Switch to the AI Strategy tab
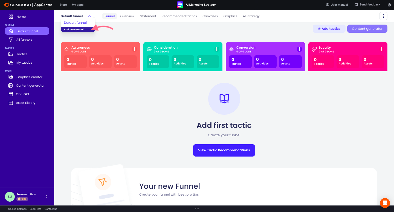The height and width of the screenshot is (212, 394). pyautogui.click(x=251, y=16)
